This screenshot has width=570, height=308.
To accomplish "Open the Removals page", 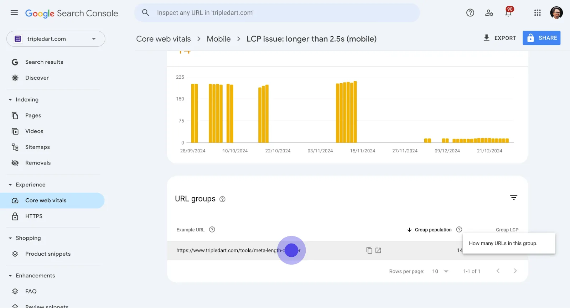I will pyautogui.click(x=38, y=163).
